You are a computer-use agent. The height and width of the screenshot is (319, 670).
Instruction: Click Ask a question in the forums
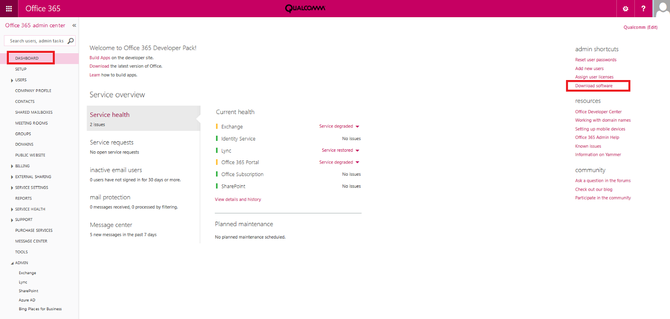pos(603,181)
